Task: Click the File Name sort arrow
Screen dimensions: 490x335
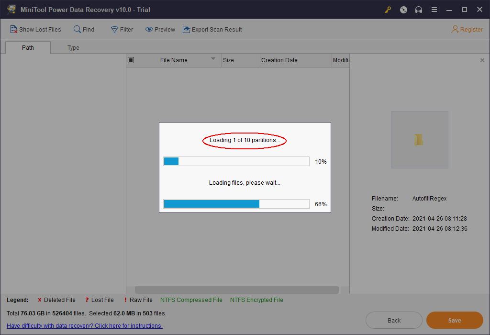Action: click(213, 58)
